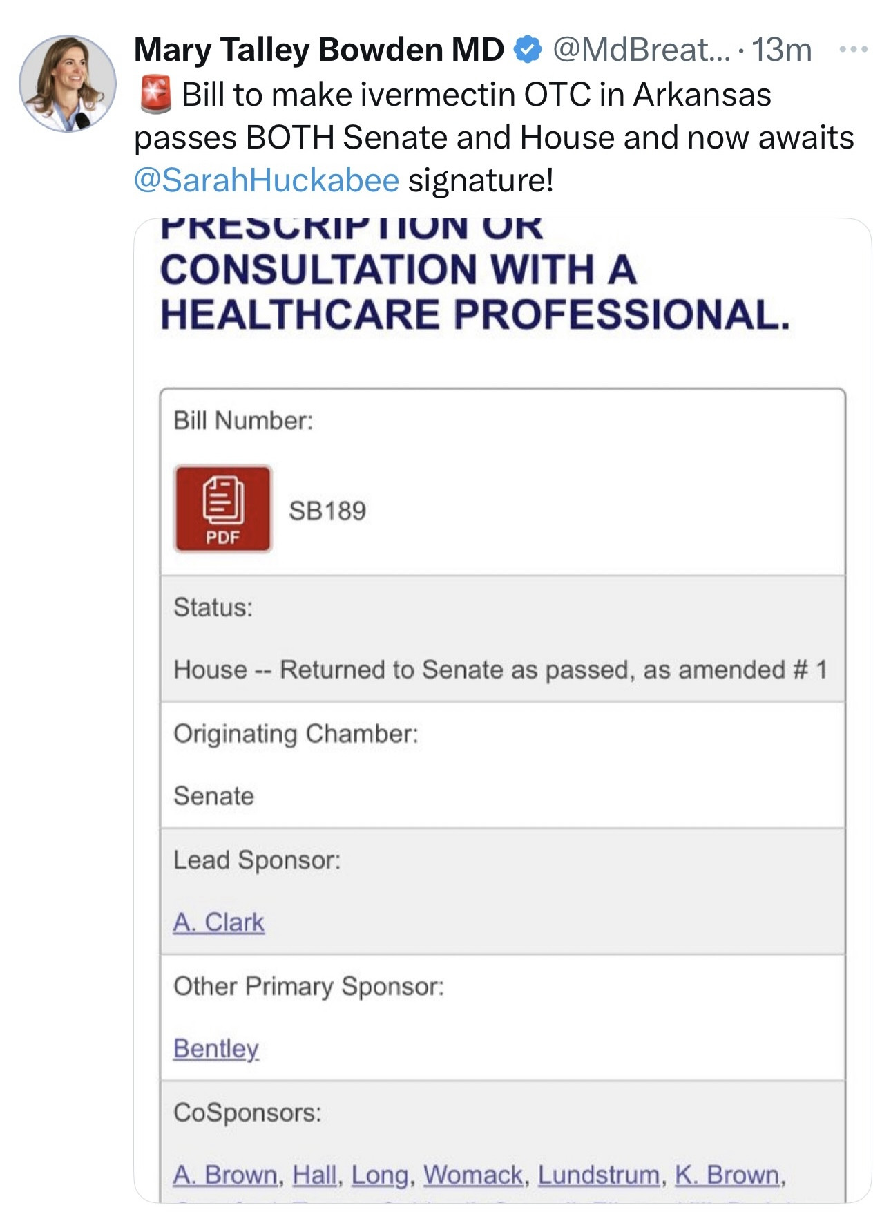The width and height of the screenshot is (891, 1230).
Task: Click the SB189 bill number text
Action: pyautogui.click(x=327, y=511)
